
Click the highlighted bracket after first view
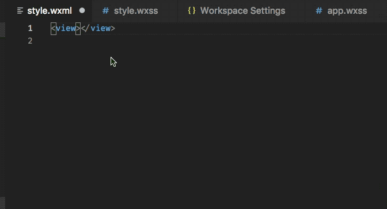78,28
